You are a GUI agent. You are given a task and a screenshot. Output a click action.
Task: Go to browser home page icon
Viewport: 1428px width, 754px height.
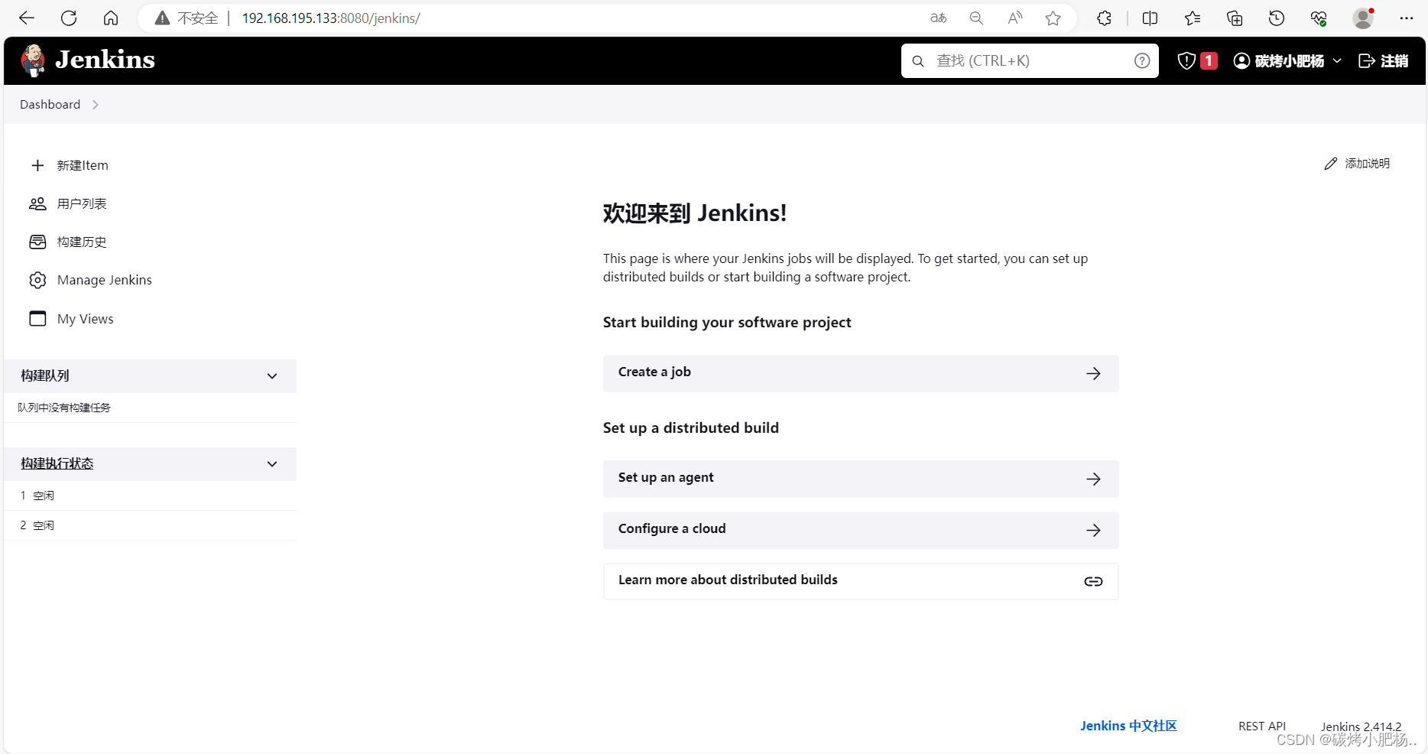pyautogui.click(x=111, y=18)
